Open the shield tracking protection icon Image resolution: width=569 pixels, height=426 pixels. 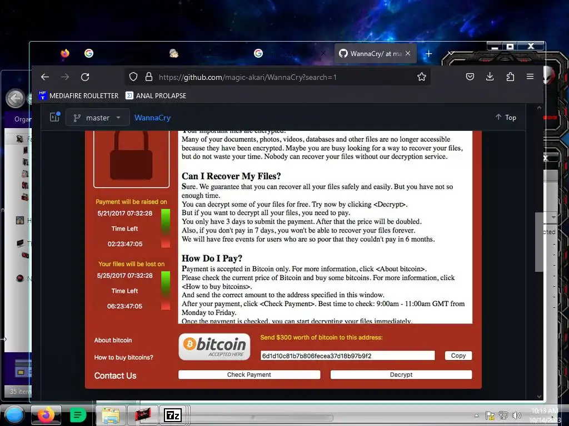click(133, 77)
